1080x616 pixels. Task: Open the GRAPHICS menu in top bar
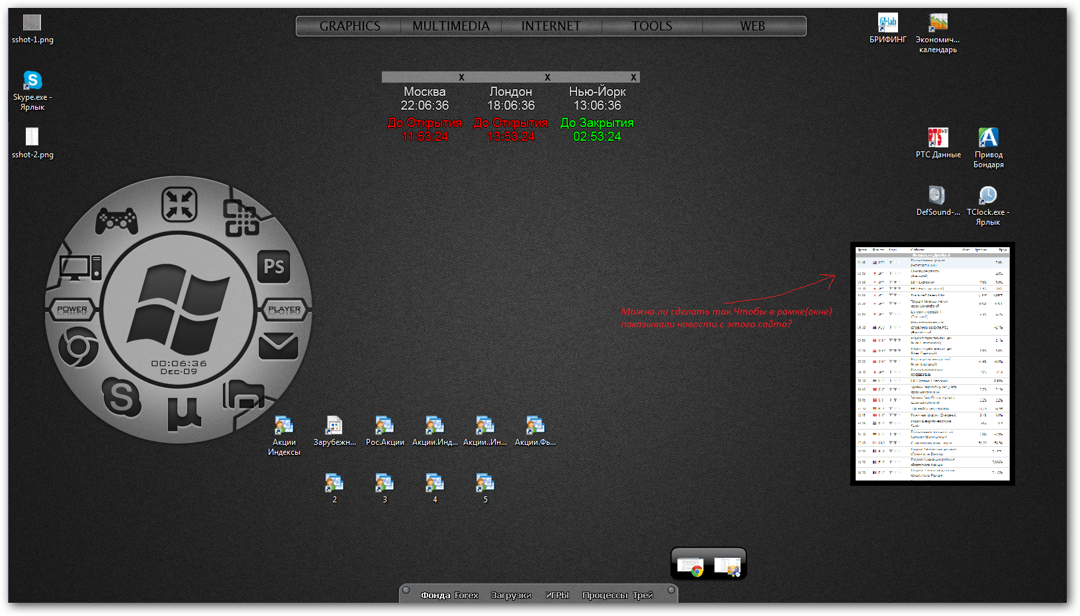pyautogui.click(x=350, y=26)
